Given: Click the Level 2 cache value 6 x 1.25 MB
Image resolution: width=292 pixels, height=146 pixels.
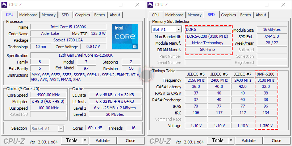Looking at the screenshot, I should [x=115, y=108].
